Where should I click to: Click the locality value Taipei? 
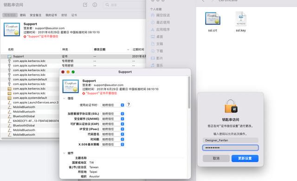(93, 172)
